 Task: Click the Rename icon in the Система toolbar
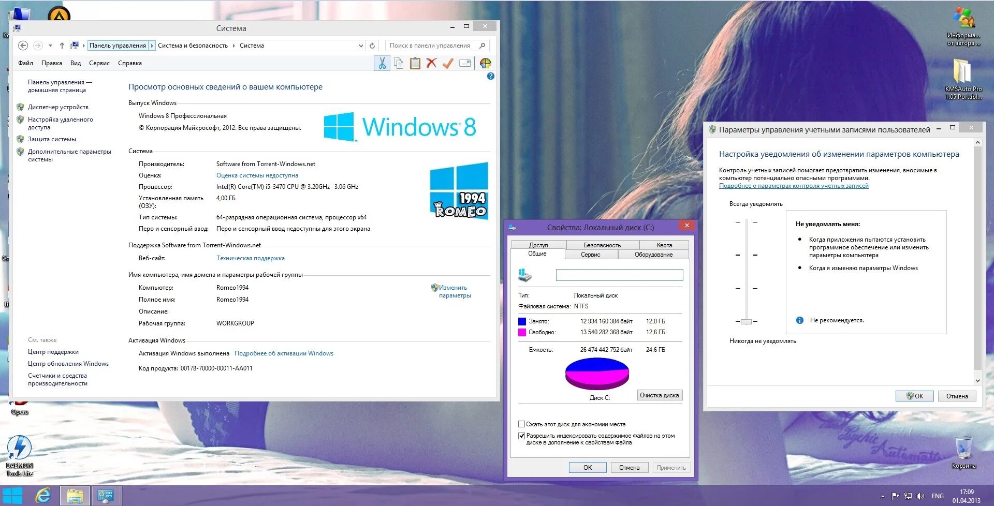[465, 63]
